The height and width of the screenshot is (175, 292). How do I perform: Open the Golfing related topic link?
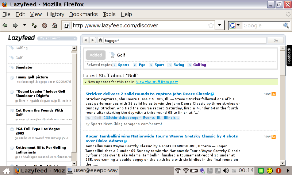(200, 65)
